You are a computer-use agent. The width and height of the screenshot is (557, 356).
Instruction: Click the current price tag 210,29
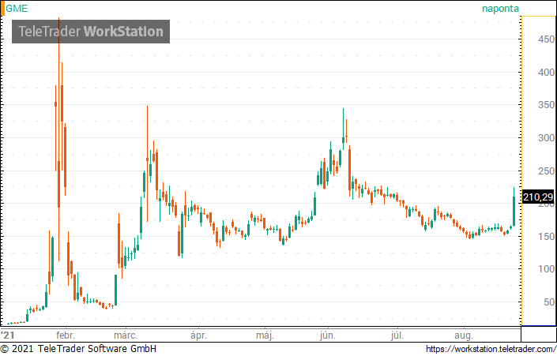(538, 197)
